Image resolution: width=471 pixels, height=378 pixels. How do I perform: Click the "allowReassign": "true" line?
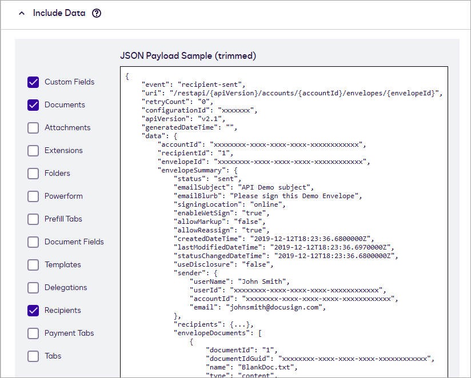(222, 230)
